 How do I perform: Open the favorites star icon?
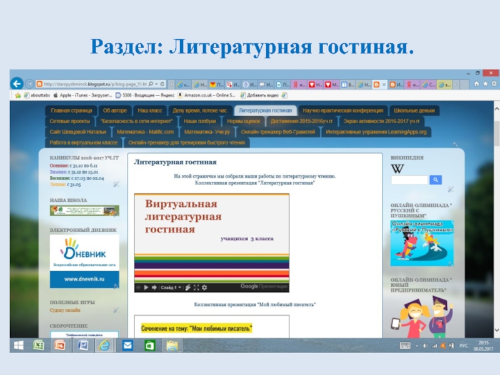(485, 84)
